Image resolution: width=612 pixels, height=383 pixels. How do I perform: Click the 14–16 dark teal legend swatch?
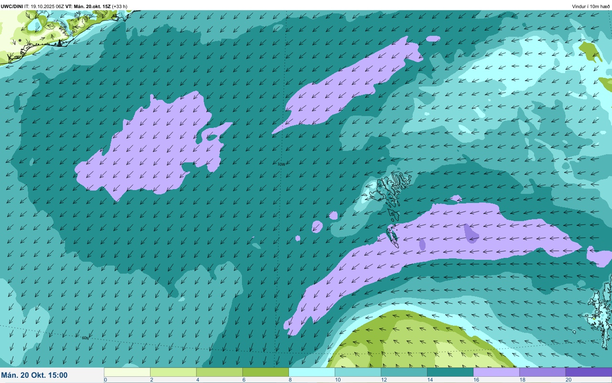point(450,372)
